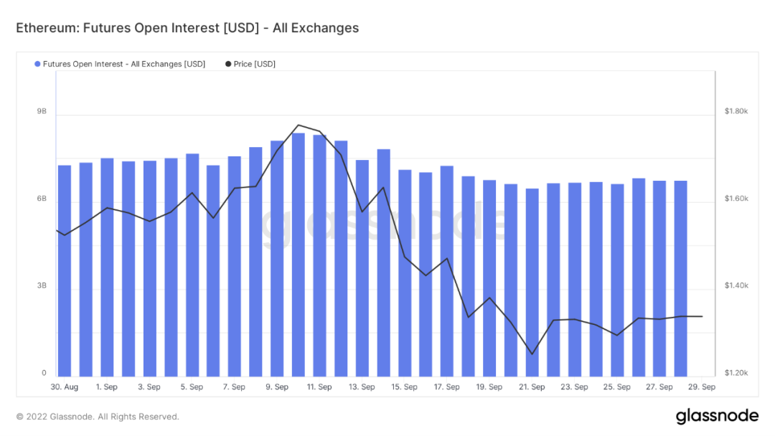Click the Glassnode copyright text
This screenshot has height=436, width=775.
click(98, 417)
